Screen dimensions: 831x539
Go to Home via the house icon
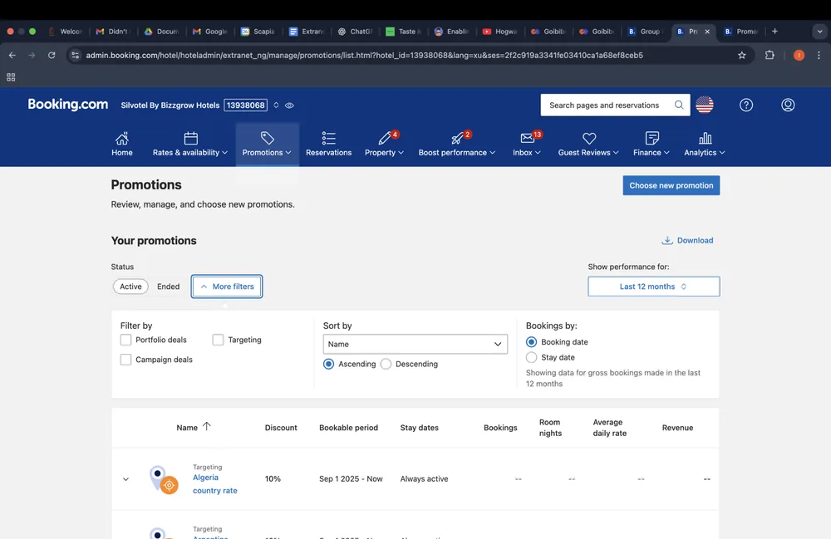[122, 138]
